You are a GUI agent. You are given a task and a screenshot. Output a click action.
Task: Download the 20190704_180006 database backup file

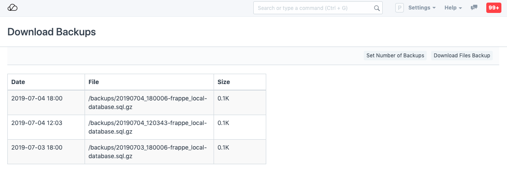point(148,103)
